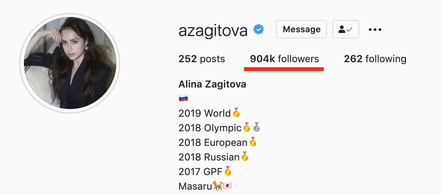The width and height of the screenshot is (441, 195).
Task: Click the gold medal beside 2017 GPF
Action: pos(228,171)
